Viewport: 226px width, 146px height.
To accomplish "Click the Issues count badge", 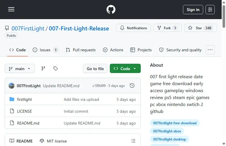I will [x=55, y=50].
